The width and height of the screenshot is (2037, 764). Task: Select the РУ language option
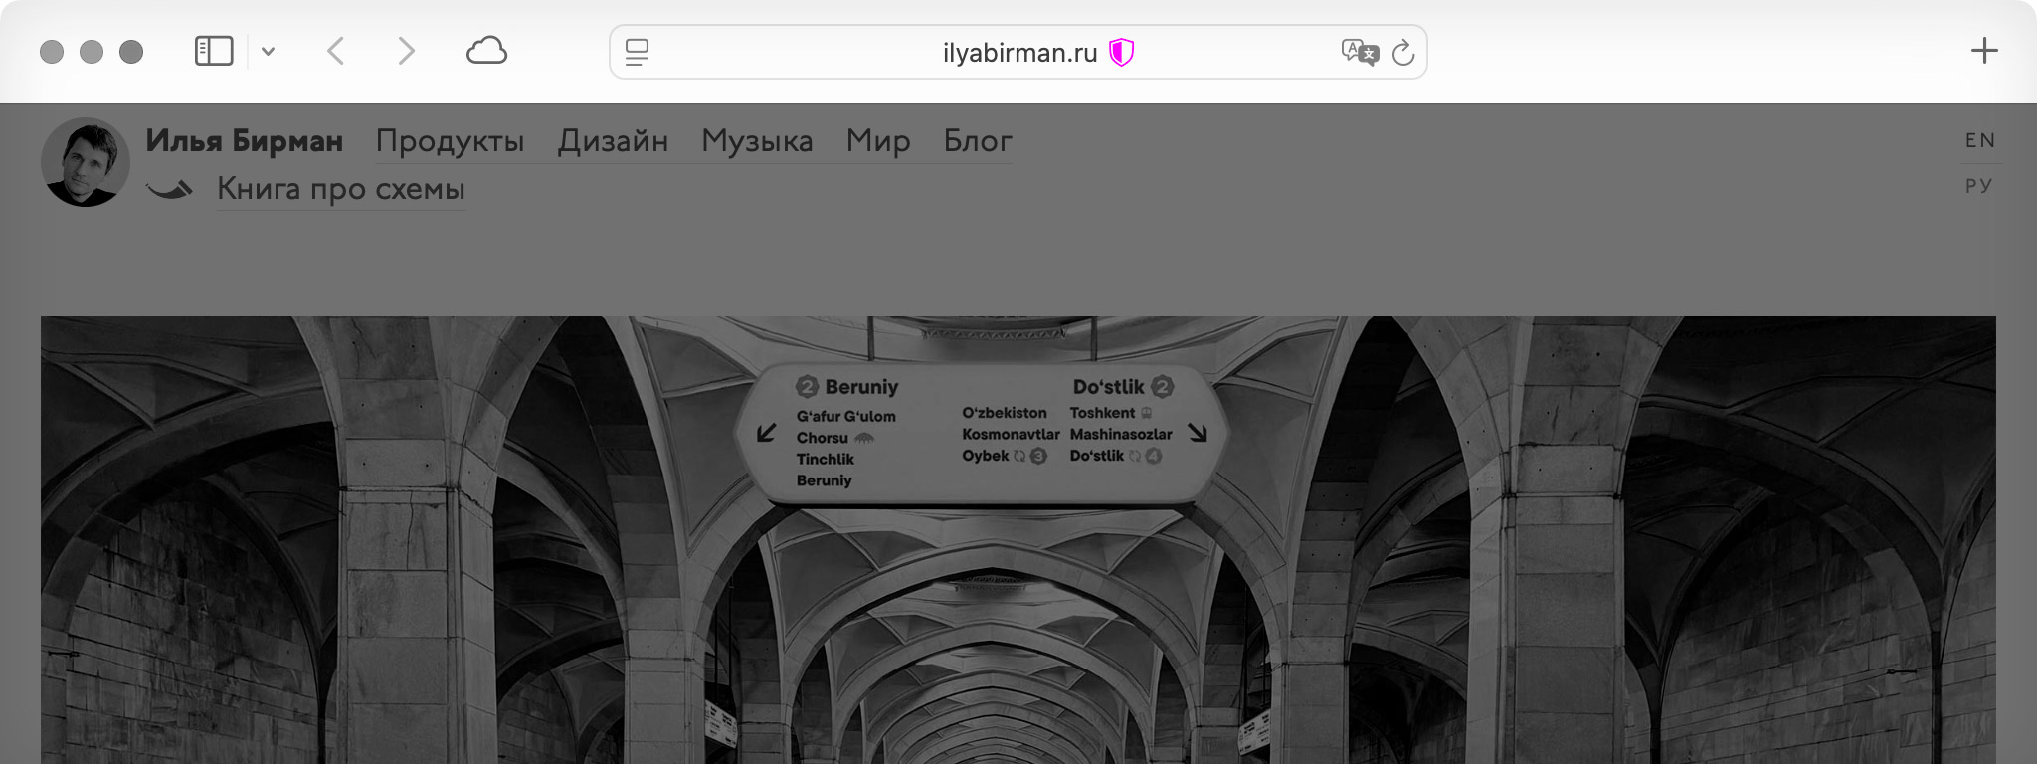(1979, 186)
